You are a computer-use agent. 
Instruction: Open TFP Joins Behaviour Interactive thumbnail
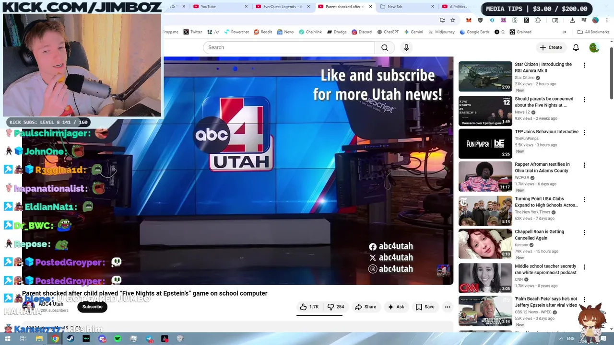click(x=485, y=143)
